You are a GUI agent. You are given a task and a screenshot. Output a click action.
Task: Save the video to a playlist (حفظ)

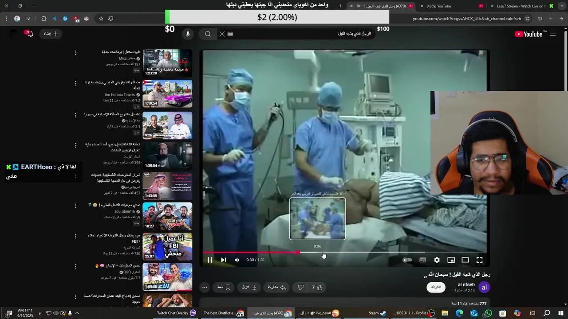224,288
